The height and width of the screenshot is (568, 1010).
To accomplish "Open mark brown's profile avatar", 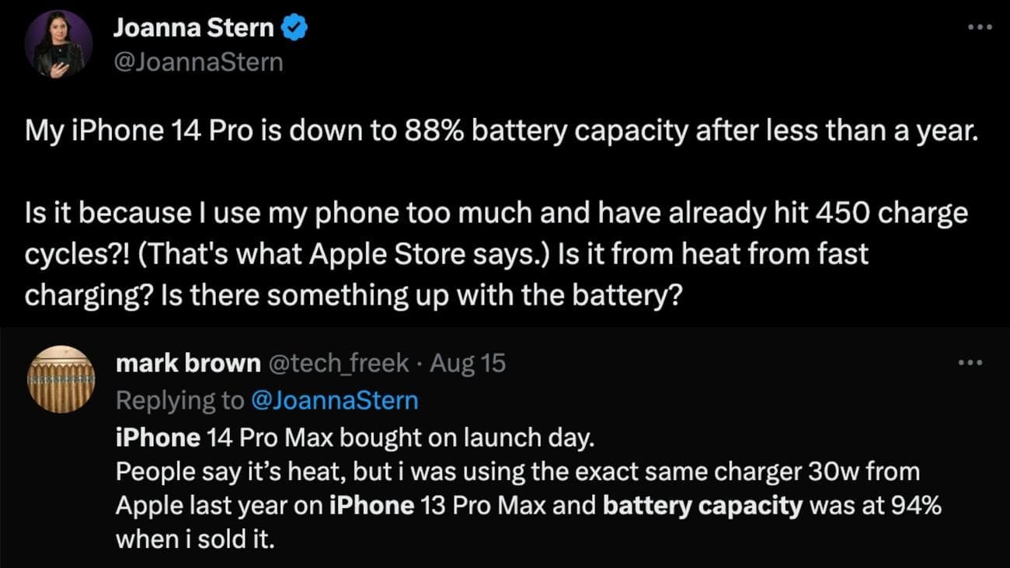I will pyautogui.click(x=59, y=378).
